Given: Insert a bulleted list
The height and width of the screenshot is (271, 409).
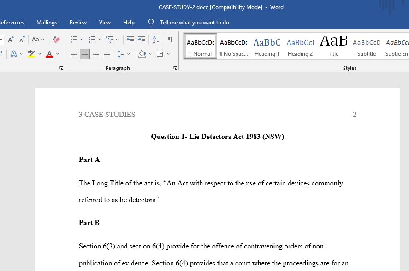Looking at the screenshot, I should pos(74,40).
